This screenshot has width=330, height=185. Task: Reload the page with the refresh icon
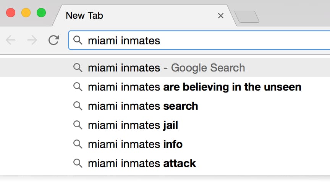[x=53, y=40]
